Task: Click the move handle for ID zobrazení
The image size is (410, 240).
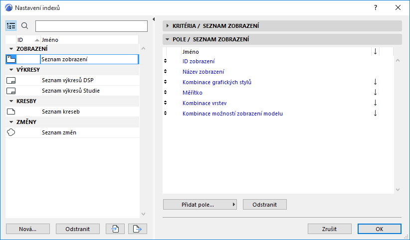Action: 165,61
